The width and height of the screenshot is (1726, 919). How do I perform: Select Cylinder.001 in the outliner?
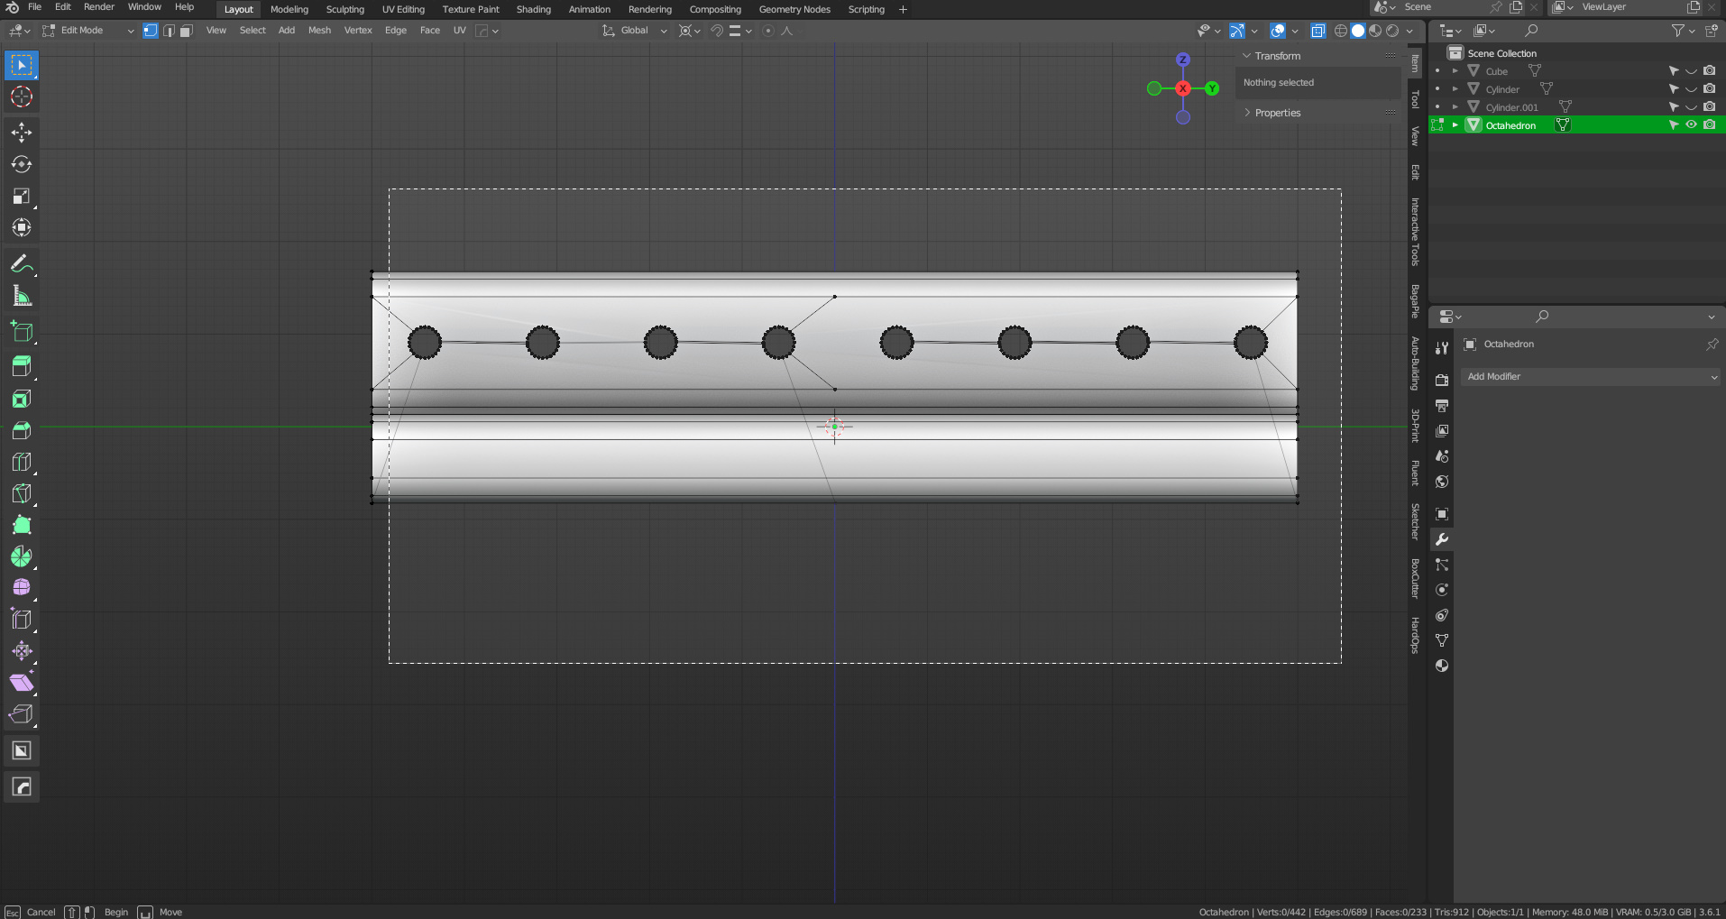(x=1511, y=107)
